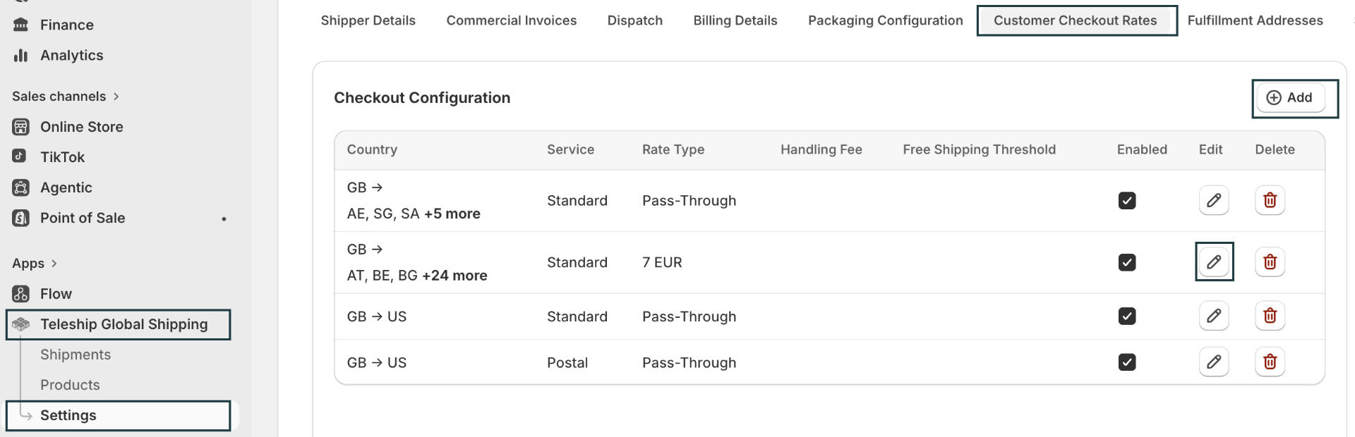Click the Free Shipping Threshold column header
This screenshot has height=437, width=1355.
tap(980, 149)
